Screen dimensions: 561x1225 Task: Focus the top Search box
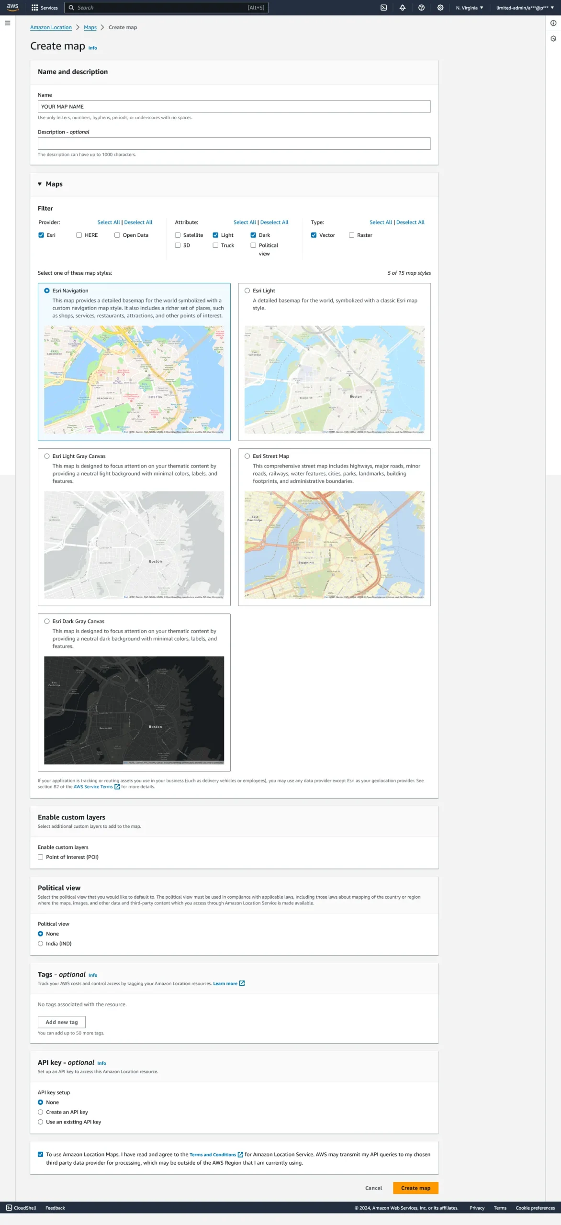(x=166, y=8)
